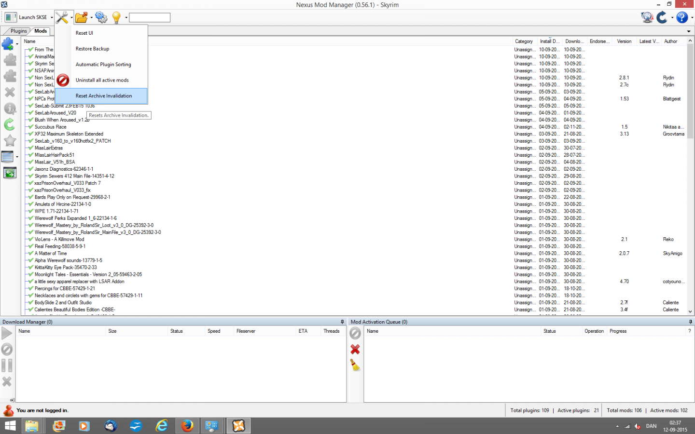Image resolution: width=695 pixels, height=434 pixels.
Task: Click the Category column header
Action: (x=524, y=41)
